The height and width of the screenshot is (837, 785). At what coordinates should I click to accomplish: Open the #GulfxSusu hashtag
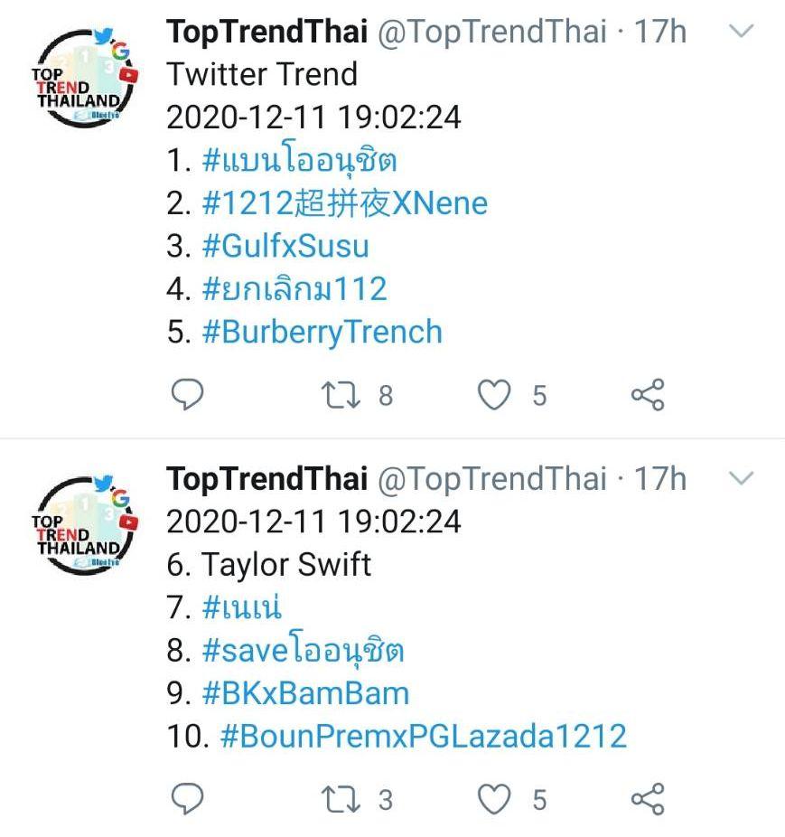click(285, 246)
